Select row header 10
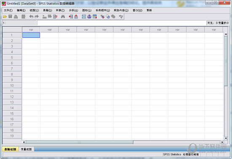Viewport: 232px width, 159px height. tap(12, 86)
